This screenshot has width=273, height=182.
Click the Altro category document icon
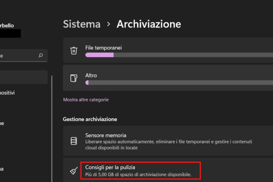(x=74, y=78)
